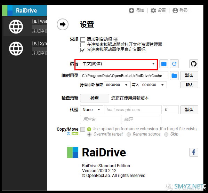Image resolution: width=208 pixels, height=193 pixels.
Task: Toggle the upload performance extension checkbox
Action: [83, 129]
